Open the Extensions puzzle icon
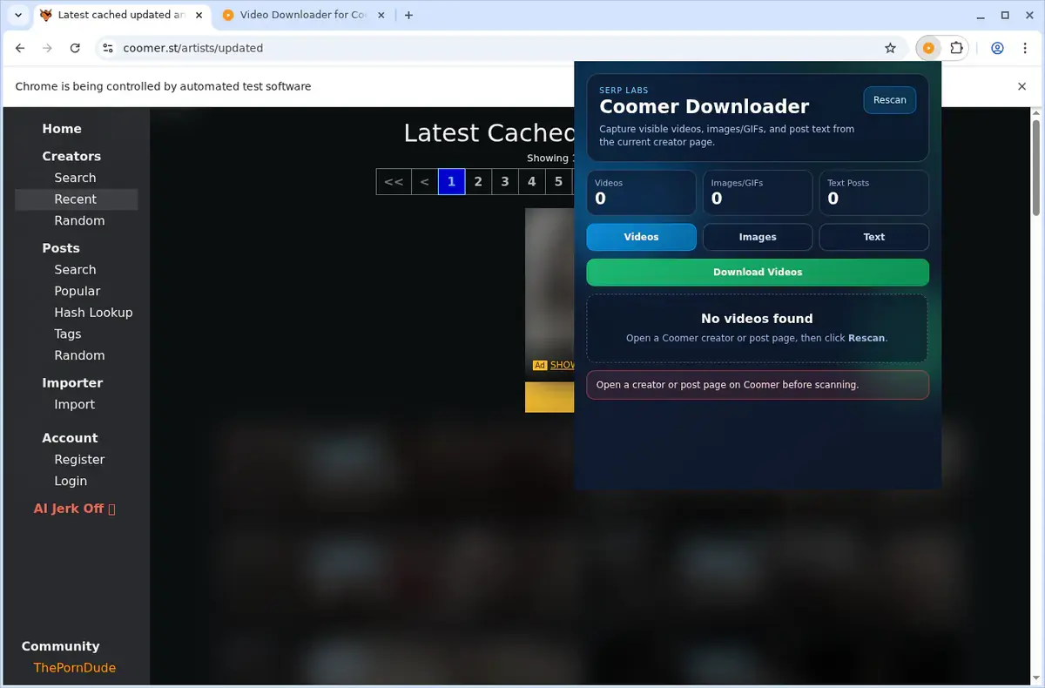 click(x=956, y=49)
